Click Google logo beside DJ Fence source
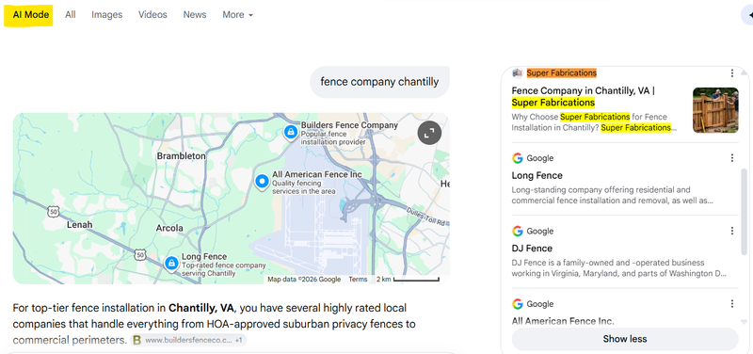 point(517,231)
